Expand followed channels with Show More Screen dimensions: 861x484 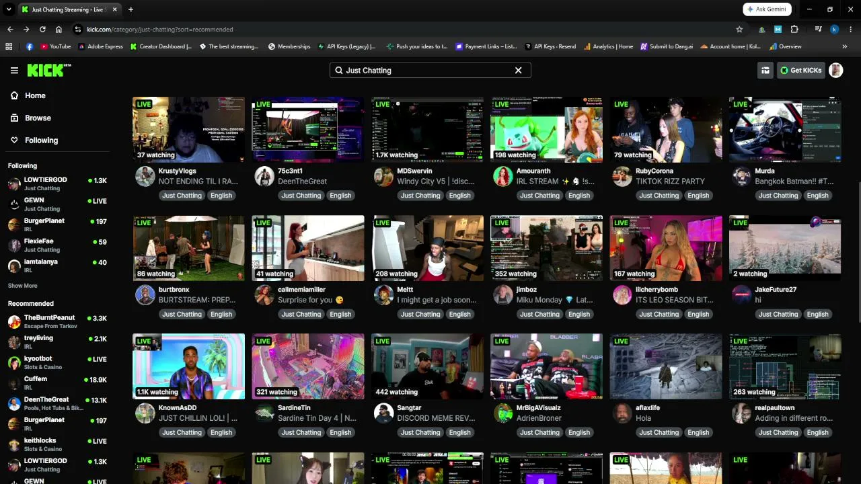(x=22, y=286)
